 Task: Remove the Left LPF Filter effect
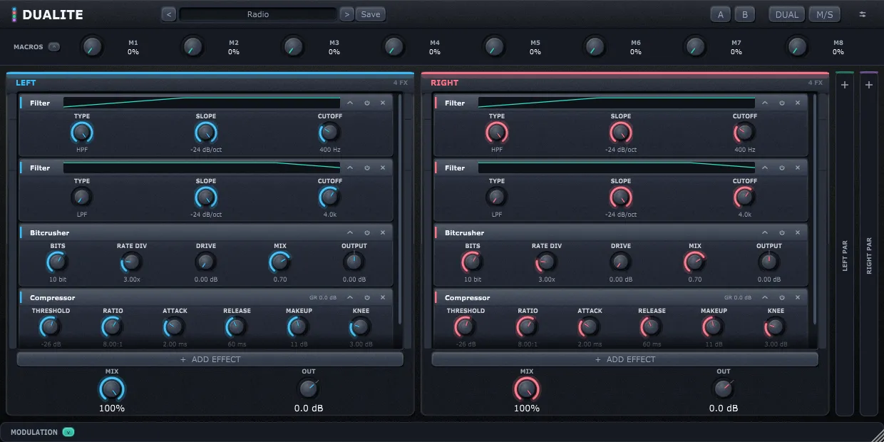(x=383, y=168)
